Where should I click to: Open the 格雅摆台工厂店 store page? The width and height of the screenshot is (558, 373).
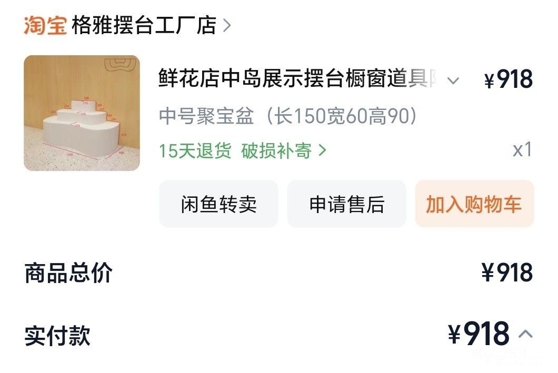144,25
